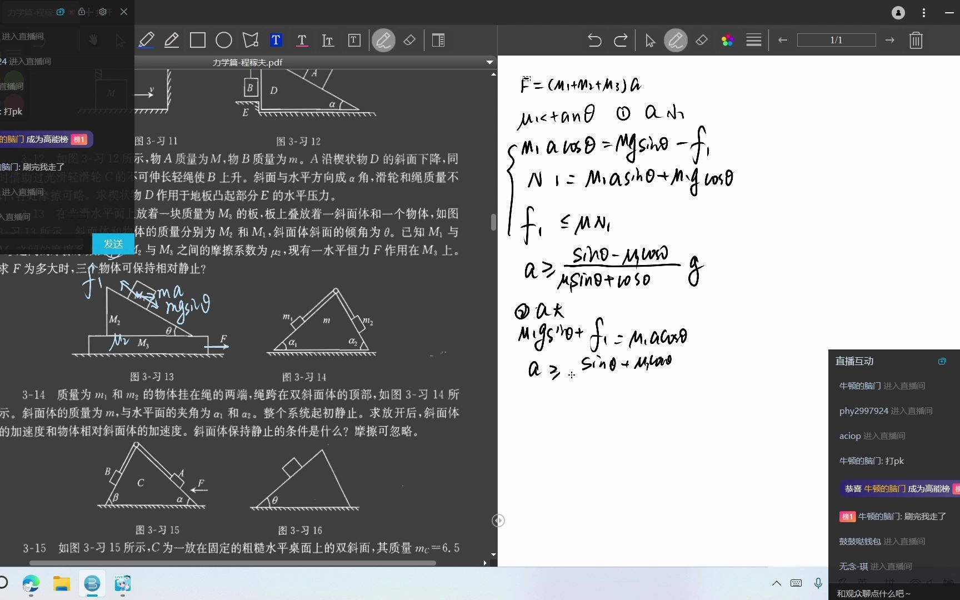Image resolution: width=960 pixels, height=600 pixels.
Task: Select the insert text cursor tool
Action: [328, 40]
